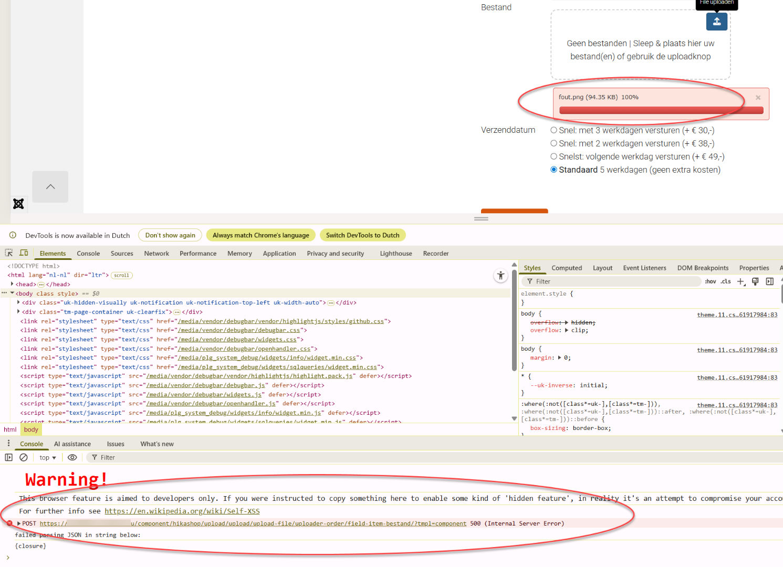Expand the overflow clip shorthand triangle
The image size is (783, 567).
tap(567, 330)
